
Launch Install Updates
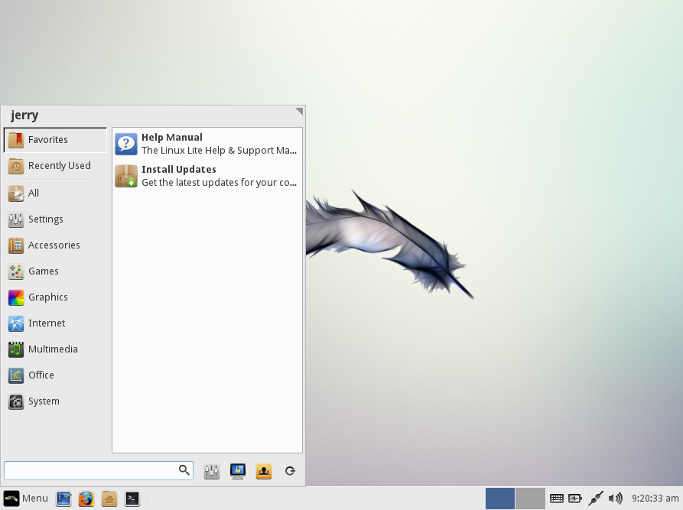pyautogui.click(x=207, y=176)
